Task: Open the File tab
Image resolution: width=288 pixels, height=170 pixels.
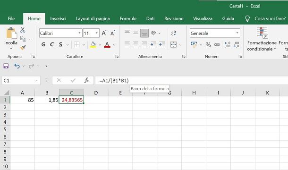Action: (11, 18)
